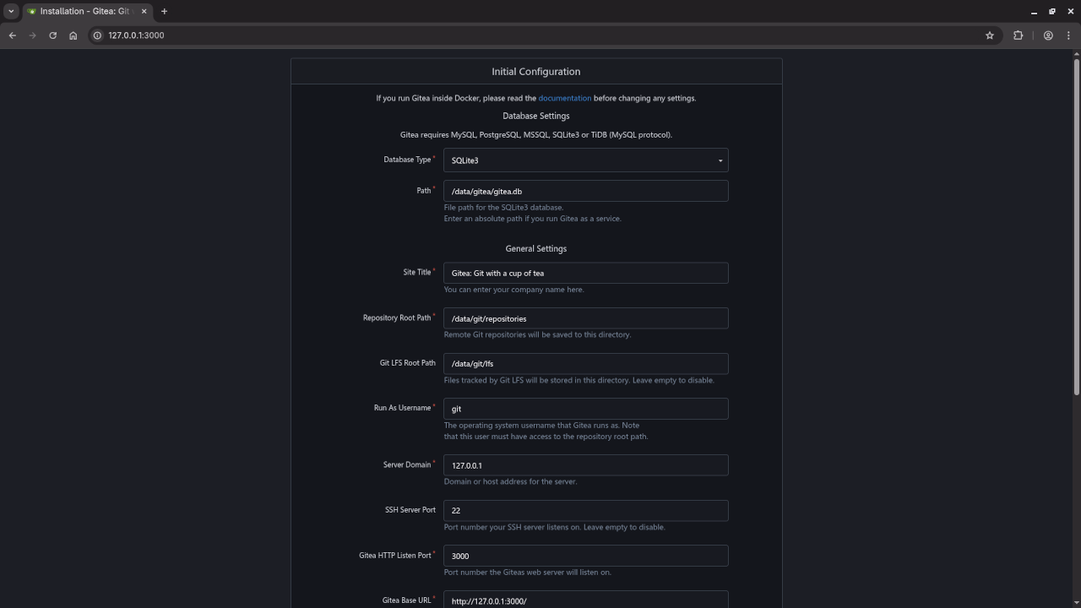Click the SQLite3 Path input field

pyautogui.click(x=585, y=191)
